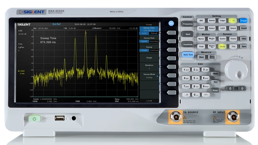Image resolution: width=258 pixels, height=145 pixels.
Task: Click the Marker arrow key in Marker group
Action: [x=212, y=39]
